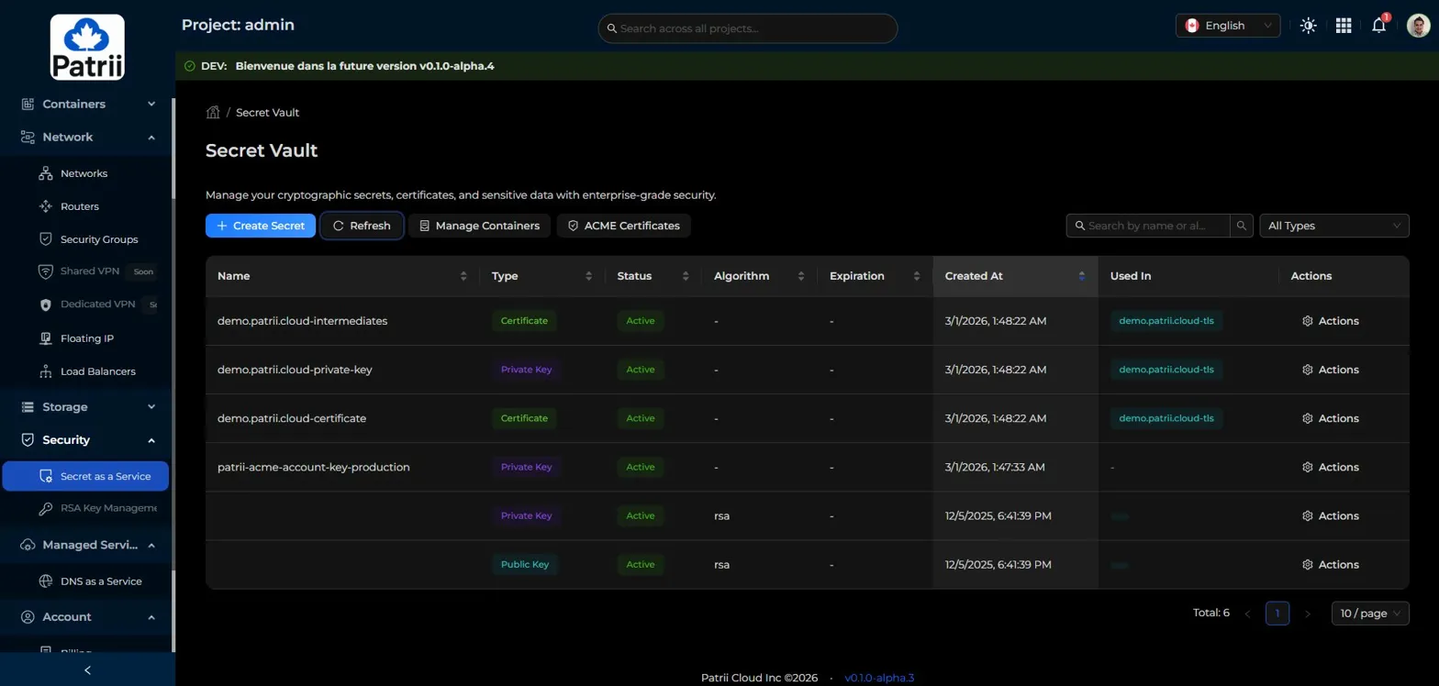Click the 3/1/2026, 1:47:33 AM date cell
Viewport: 1439px width, 686px height.
click(995, 467)
